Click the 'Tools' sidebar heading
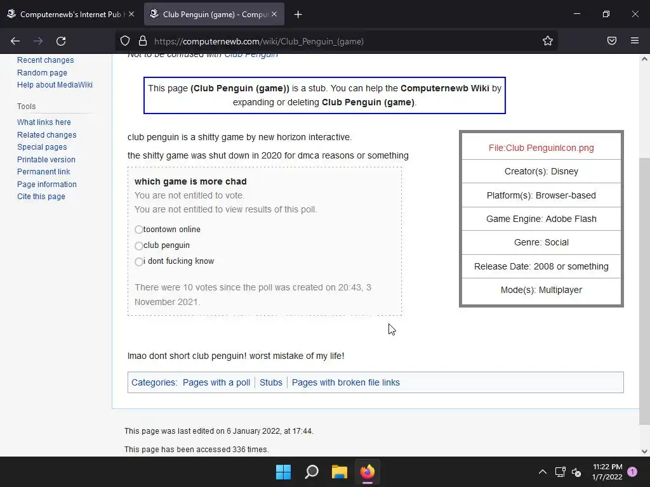 click(x=26, y=106)
